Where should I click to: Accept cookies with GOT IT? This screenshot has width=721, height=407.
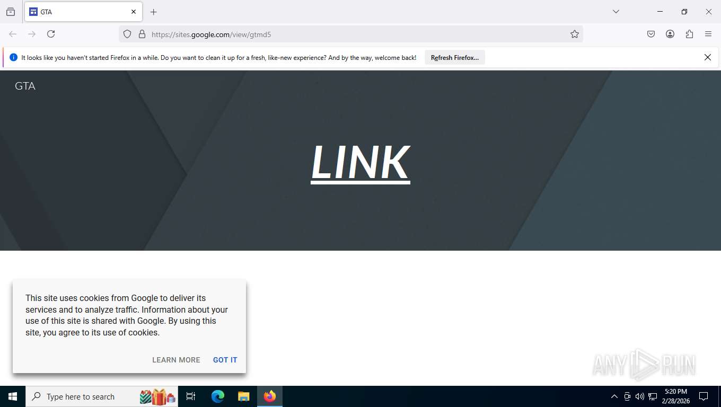(x=225, y=360)
